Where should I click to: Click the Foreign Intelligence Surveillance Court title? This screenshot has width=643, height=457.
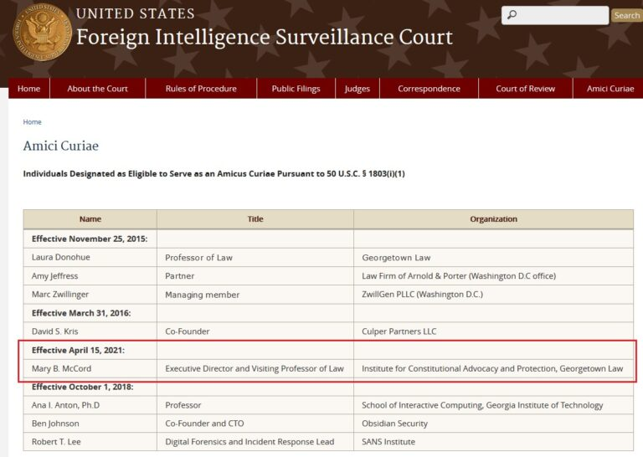pos(265,37)
